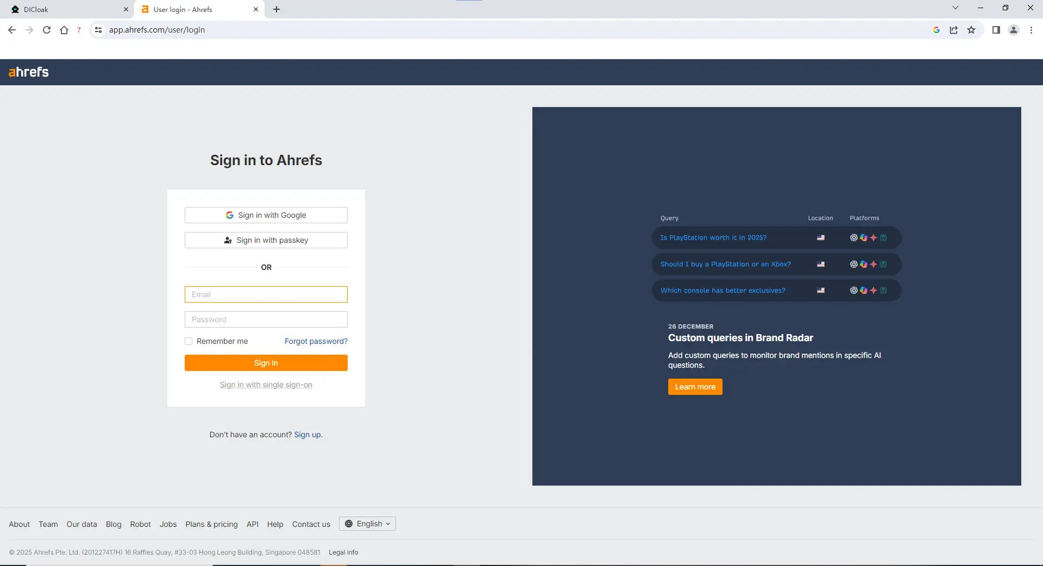Open Plans & pricing footer link
Image resolution: width=1043 pixels, height=566 pixels.
tap(211, 524)
